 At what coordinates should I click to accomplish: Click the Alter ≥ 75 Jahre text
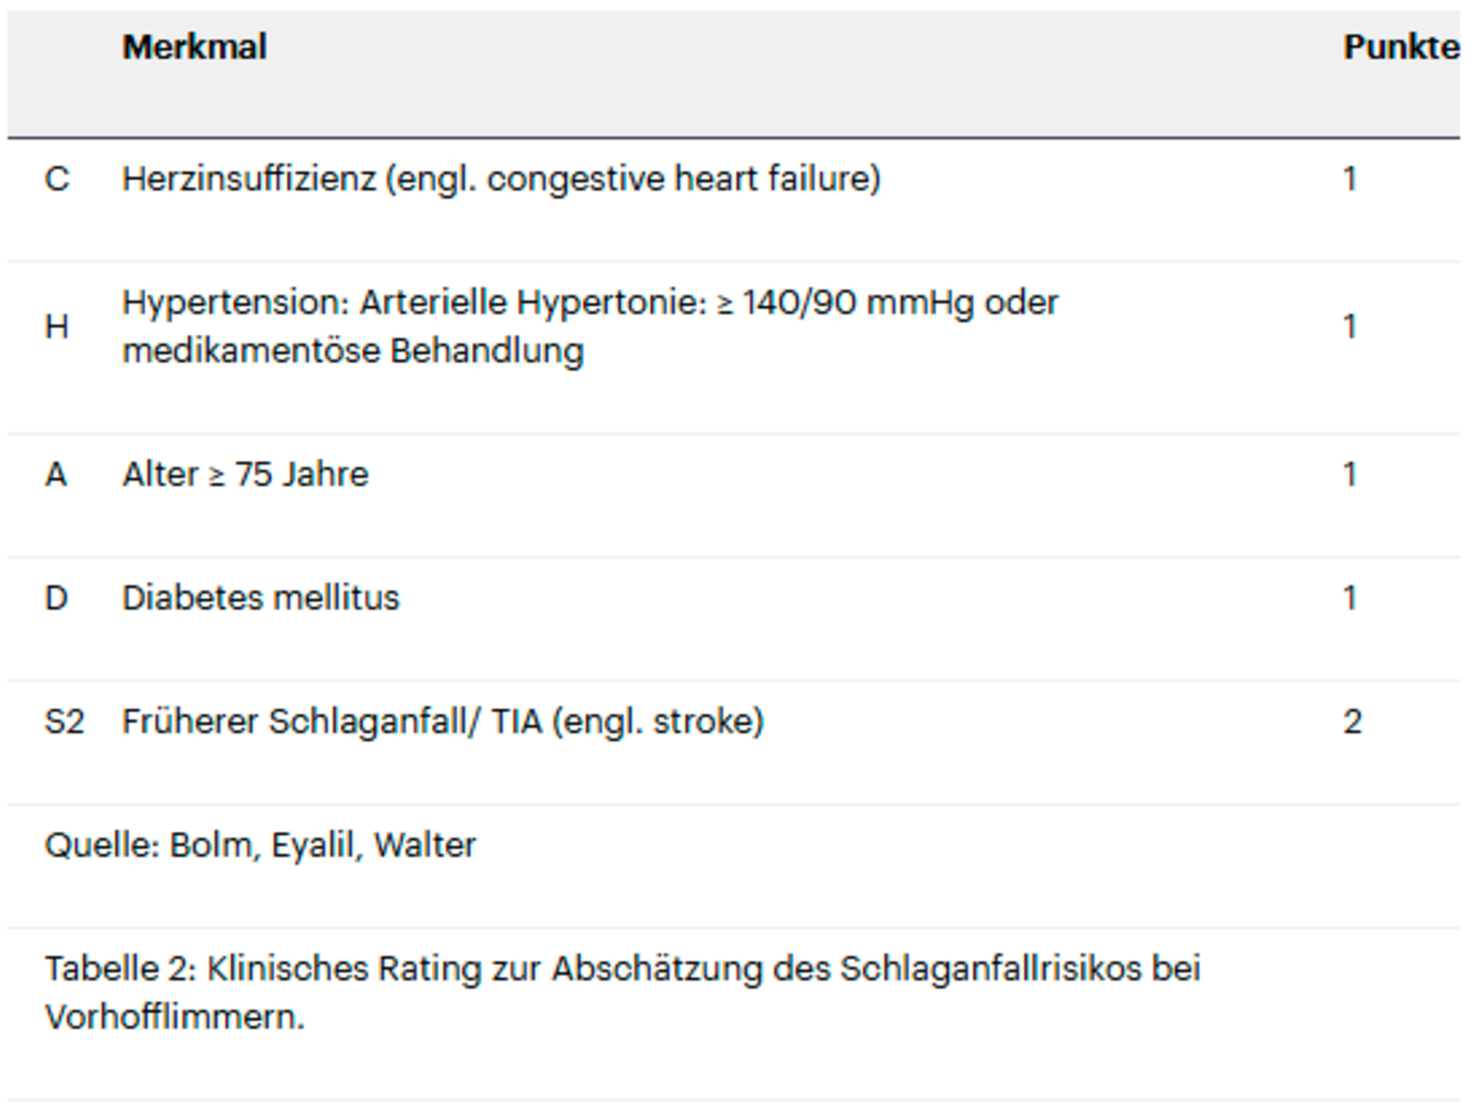245,474
